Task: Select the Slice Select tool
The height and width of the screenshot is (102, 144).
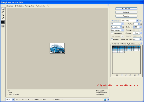Action: coord(3,12)
